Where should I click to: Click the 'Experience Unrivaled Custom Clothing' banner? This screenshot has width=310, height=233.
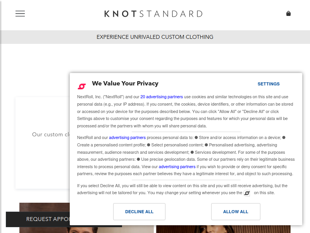pos(155,37)
